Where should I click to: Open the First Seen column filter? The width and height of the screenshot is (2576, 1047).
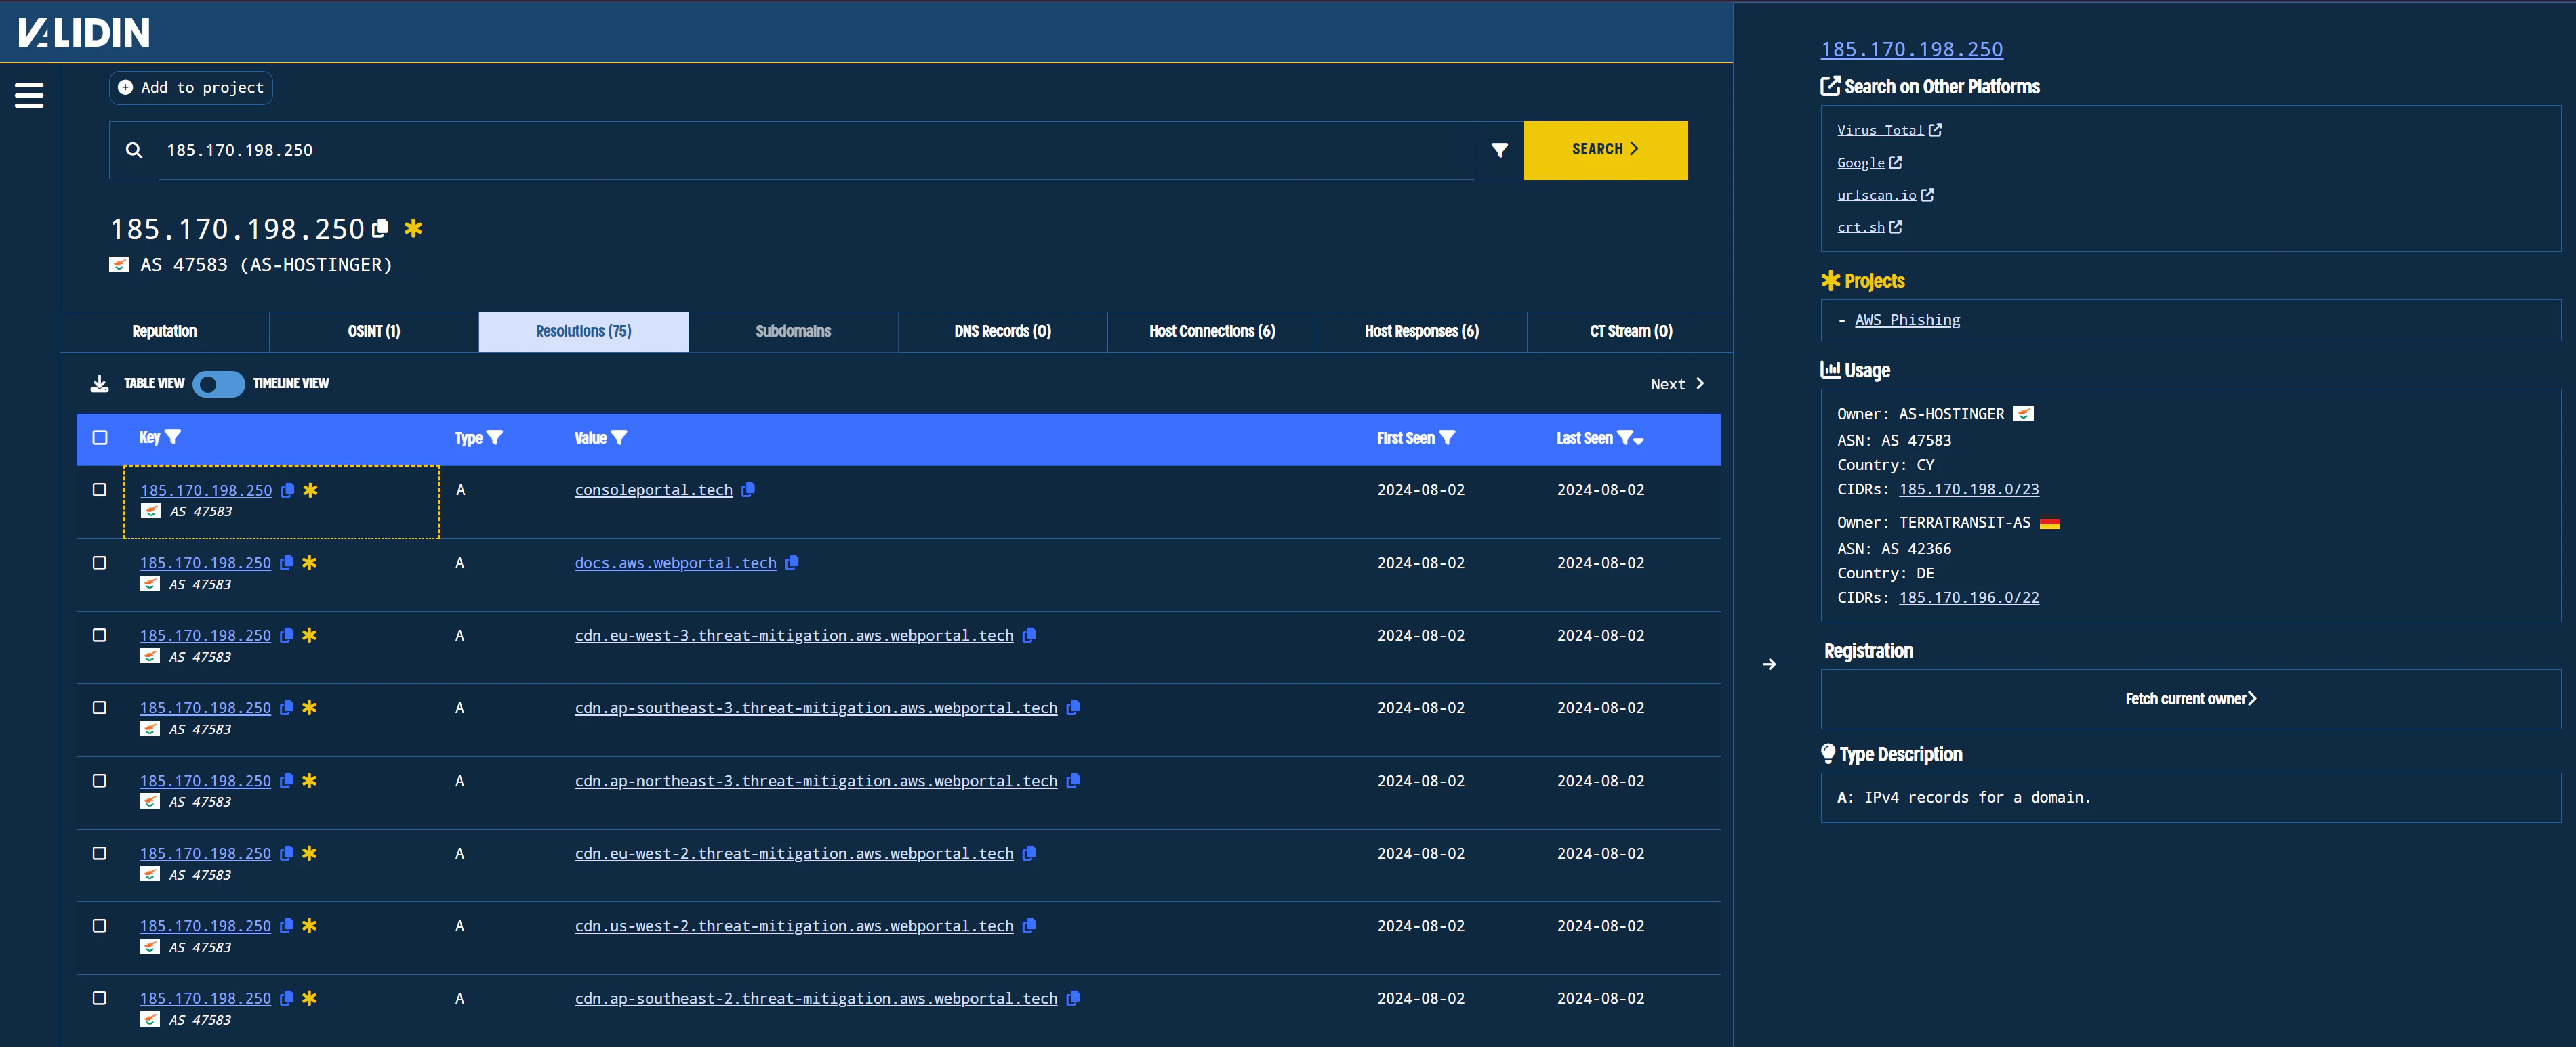point(1447,437)
